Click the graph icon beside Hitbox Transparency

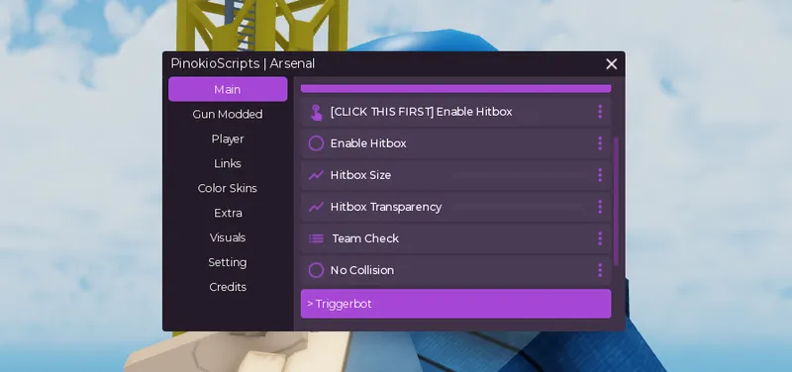point(316,207)
